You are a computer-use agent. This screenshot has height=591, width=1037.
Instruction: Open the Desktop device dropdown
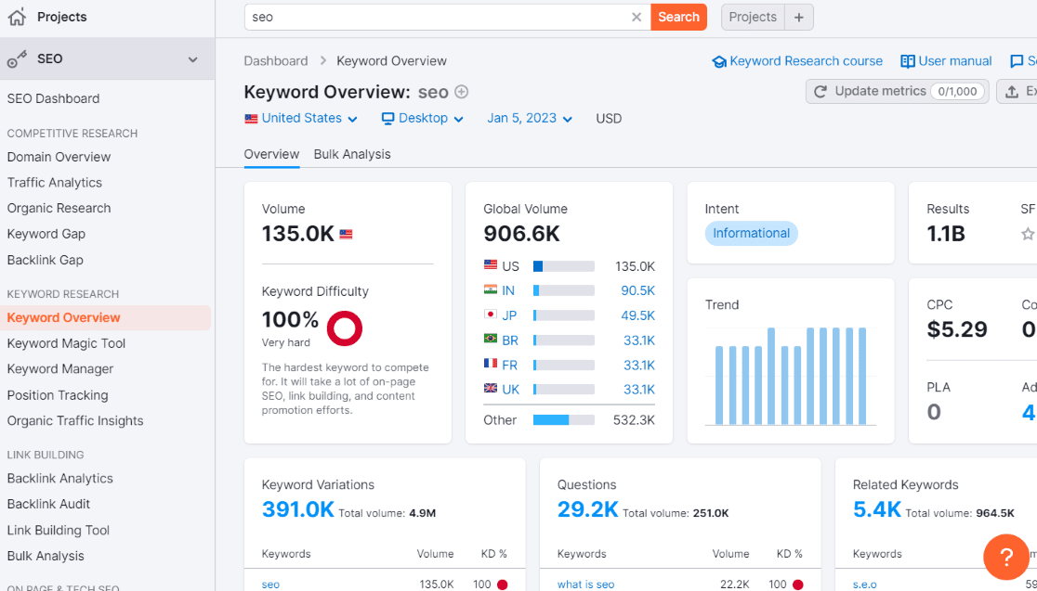point(421,118)
